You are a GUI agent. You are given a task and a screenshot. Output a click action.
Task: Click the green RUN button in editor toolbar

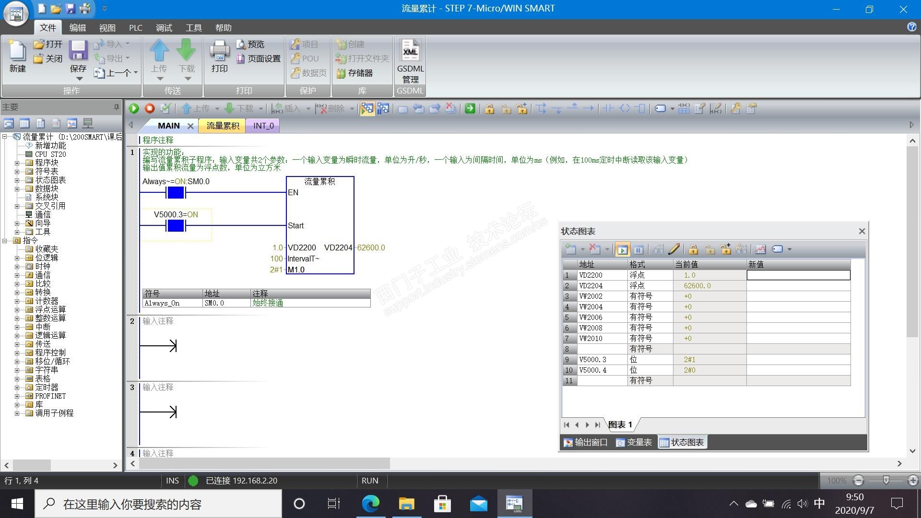pos(134,109)
